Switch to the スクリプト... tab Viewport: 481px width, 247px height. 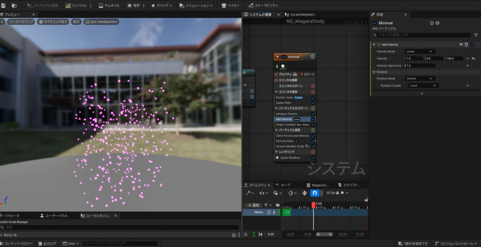(349, 185)
